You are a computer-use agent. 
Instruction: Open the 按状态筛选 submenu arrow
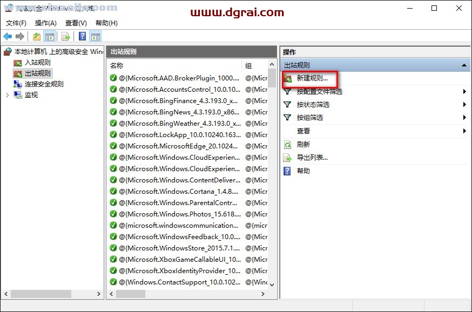pos(464,104)
